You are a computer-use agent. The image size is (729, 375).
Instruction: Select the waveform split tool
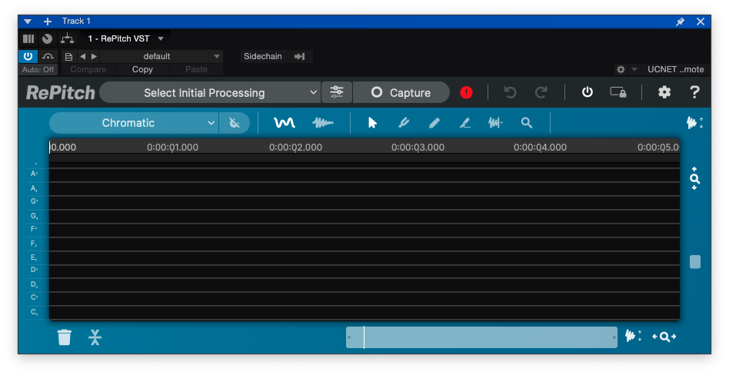[x=495, y=123]
